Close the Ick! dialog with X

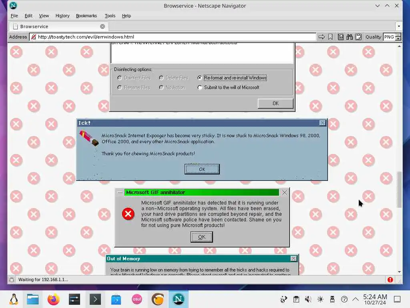(322, 123)
